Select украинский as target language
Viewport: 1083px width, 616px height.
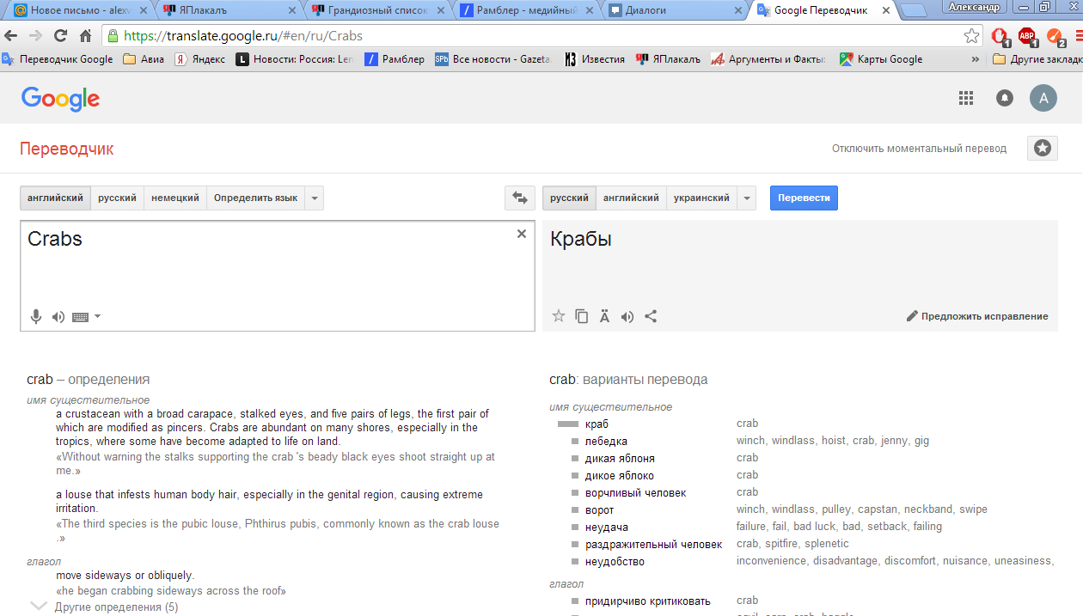click(x=701, y=198)
